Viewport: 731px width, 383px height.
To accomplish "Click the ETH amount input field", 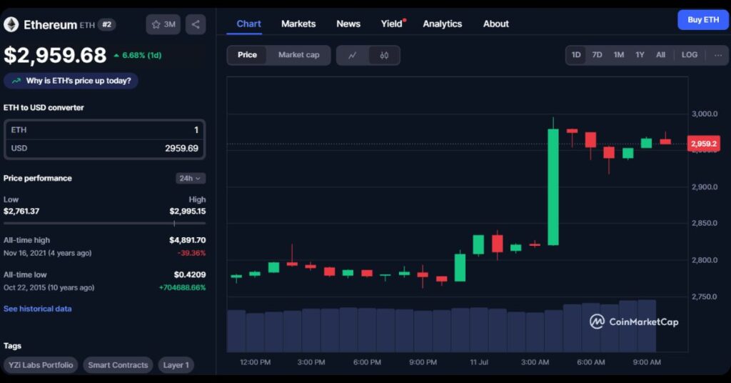I will pos(104,129).
